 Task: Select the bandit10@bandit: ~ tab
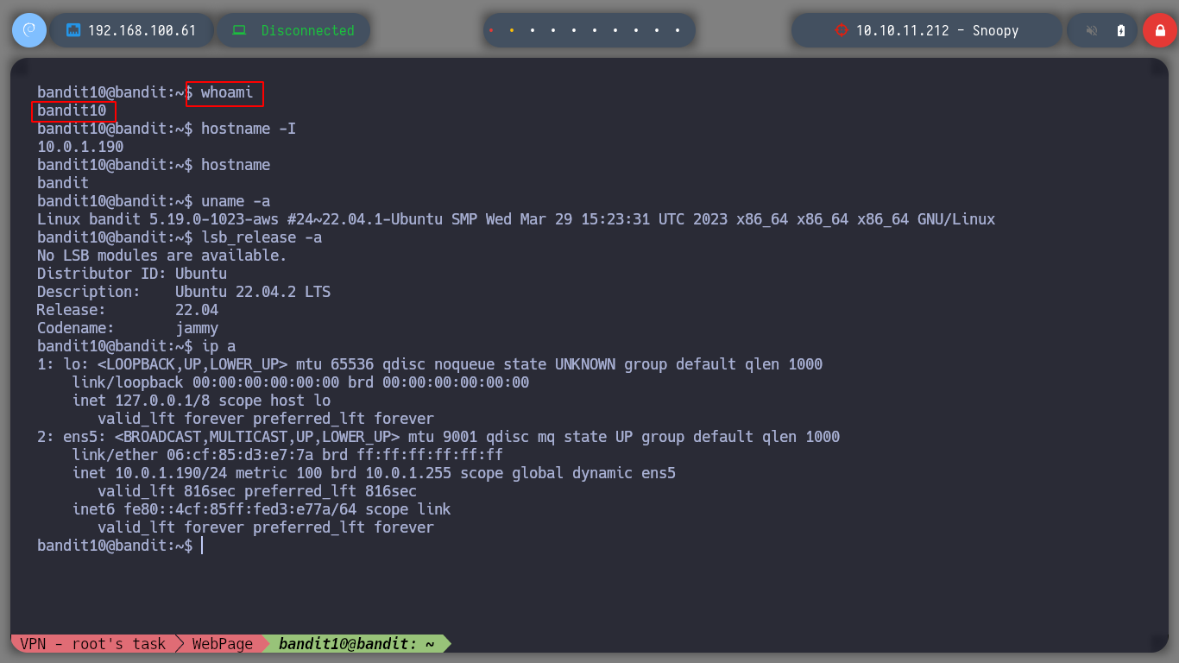[356, 644]
